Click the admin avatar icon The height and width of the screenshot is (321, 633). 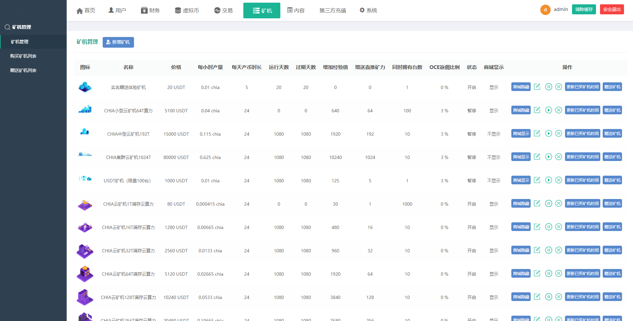point(545,10)
